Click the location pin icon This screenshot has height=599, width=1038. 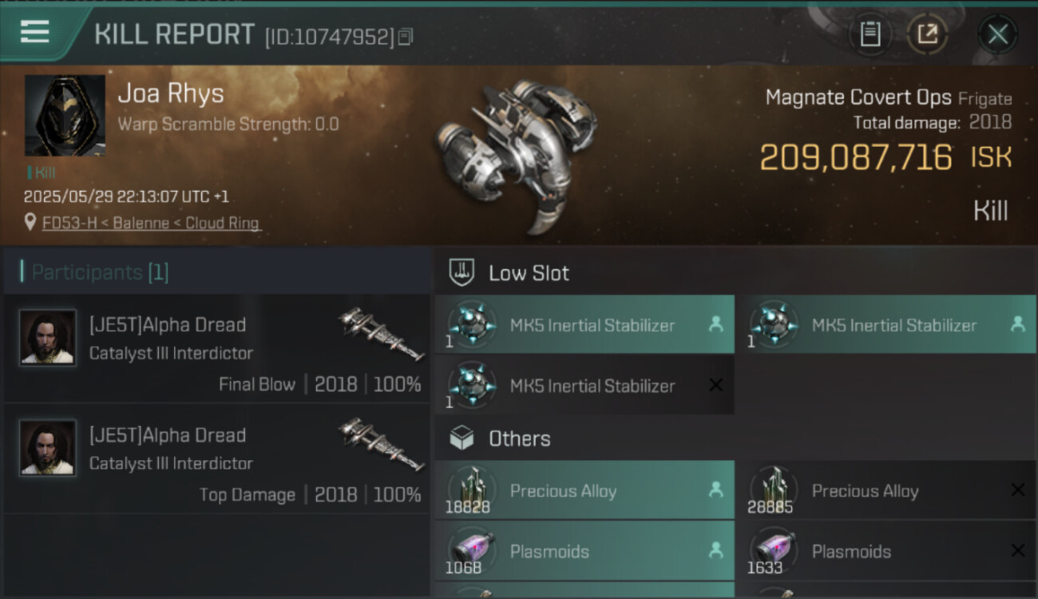point(30,223)
